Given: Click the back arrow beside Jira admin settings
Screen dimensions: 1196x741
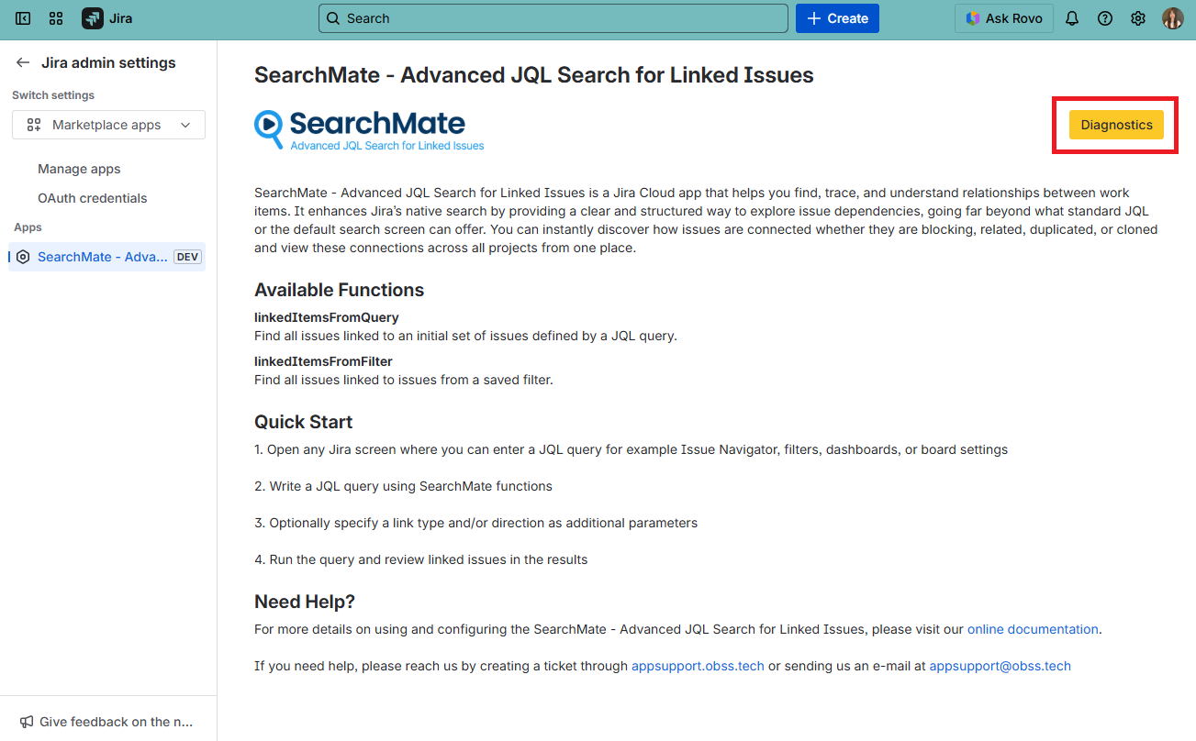Looking at the screenshot, I should pyautogui.click(x=23, y=62).
